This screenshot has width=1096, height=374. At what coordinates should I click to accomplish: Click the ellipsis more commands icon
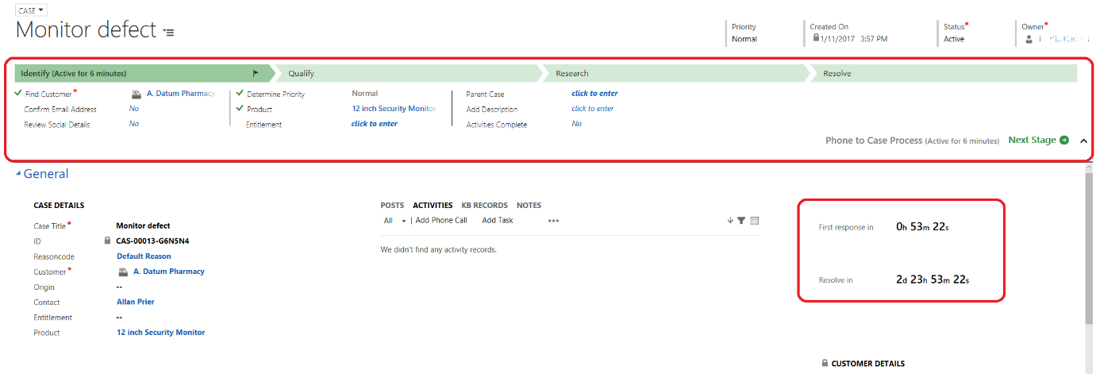[x=553, y=221]
